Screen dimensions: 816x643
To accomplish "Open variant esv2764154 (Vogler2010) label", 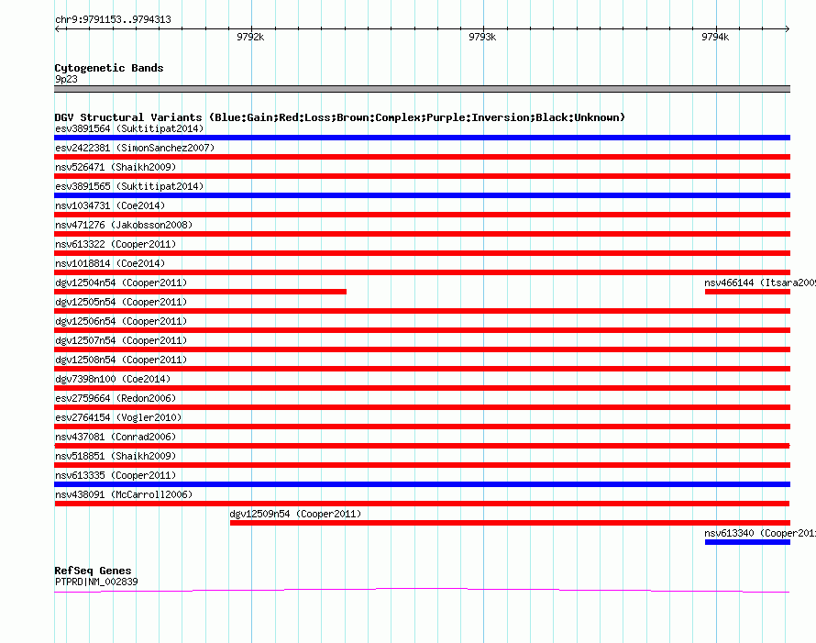I will click(118, 417).
